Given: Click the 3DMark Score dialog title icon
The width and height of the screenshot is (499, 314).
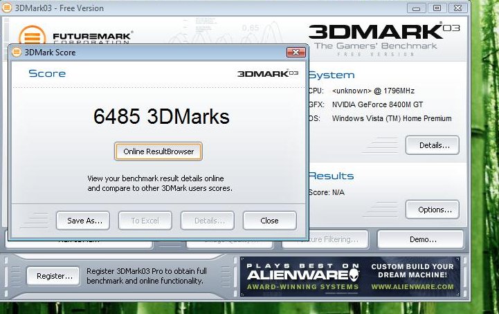Looking at the screenshot, I should point(17,52).
